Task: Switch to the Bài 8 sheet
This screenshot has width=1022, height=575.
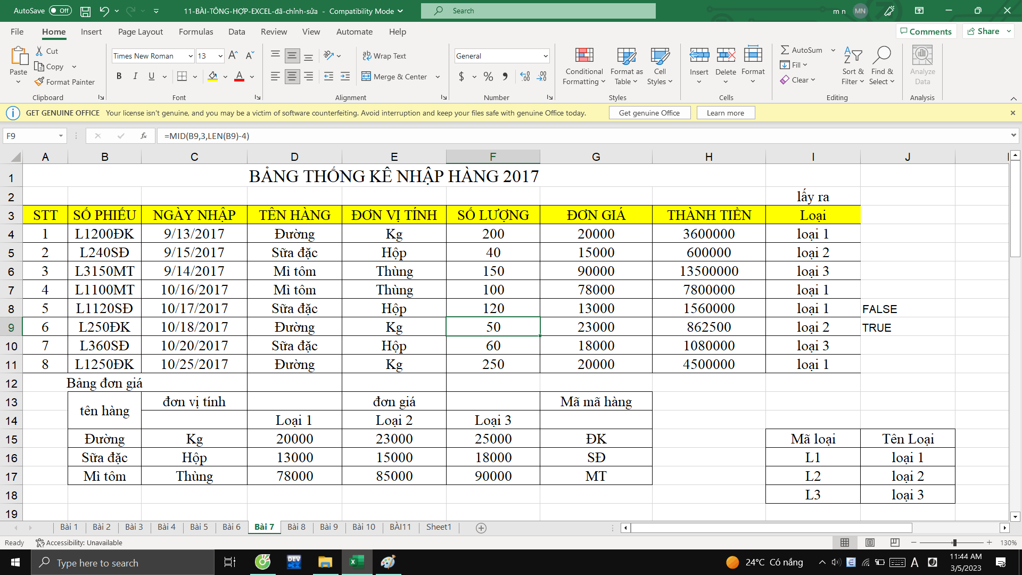Action: (296, 527)
